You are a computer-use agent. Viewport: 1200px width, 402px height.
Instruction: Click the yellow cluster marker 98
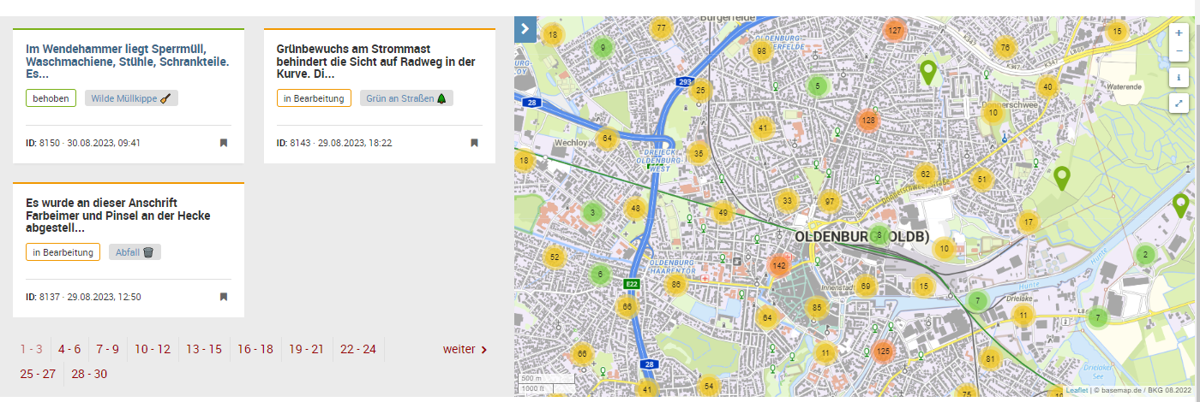coord(761,50)
